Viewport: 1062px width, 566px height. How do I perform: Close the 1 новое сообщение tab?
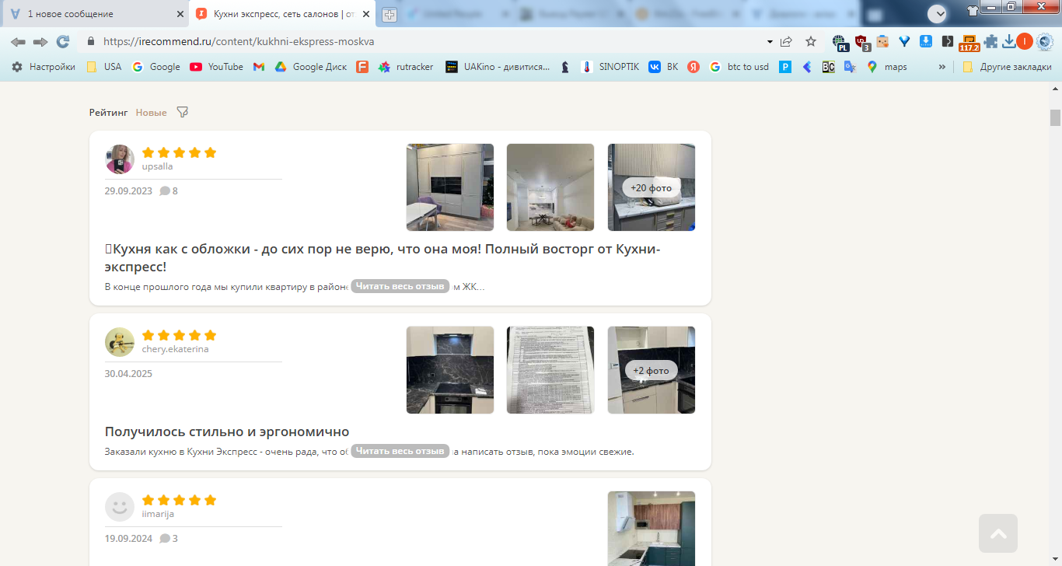(x=180, y=14)
